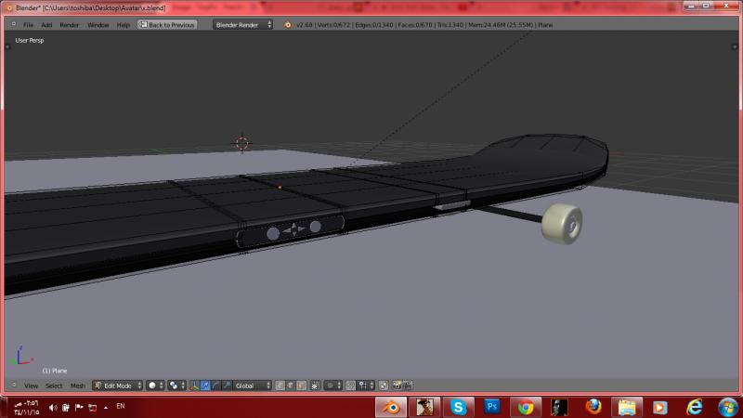Toggle limit selection to visible
Screen dimensions: 743x418
315,385
